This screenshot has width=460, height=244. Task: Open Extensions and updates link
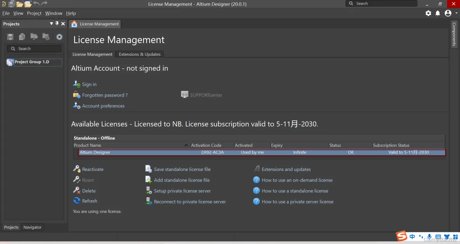[x=286, y=169]
